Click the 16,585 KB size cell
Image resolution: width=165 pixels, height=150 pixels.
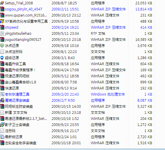pyautogui.click(x=144, y=40)
